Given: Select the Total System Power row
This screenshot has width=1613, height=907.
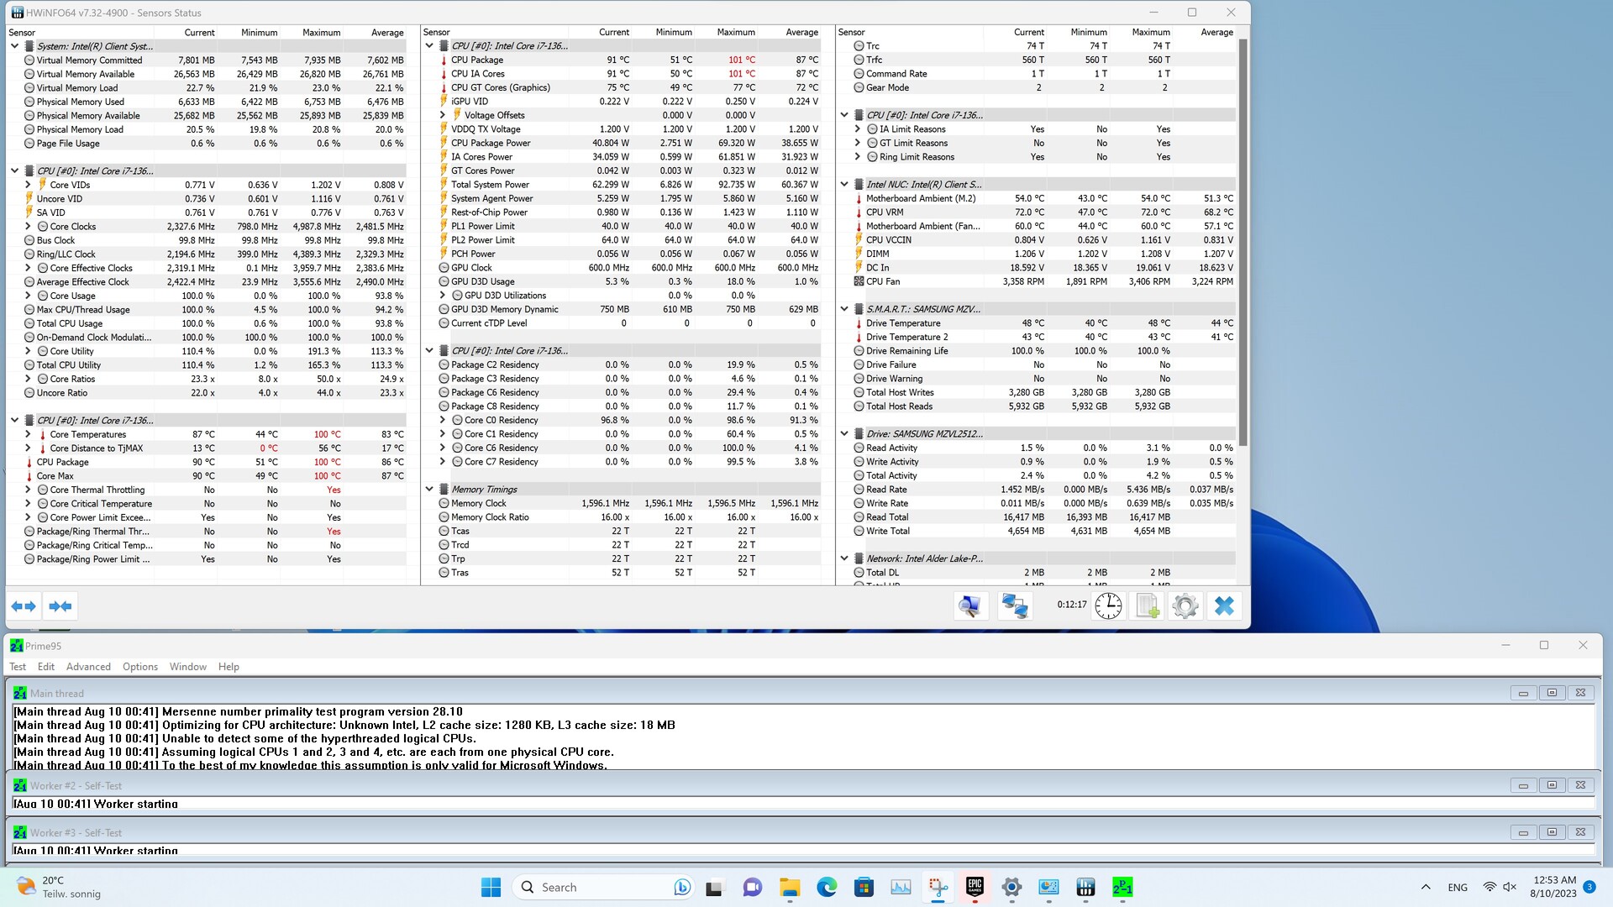Looking at the screenshot, I should tap(622, 185).
